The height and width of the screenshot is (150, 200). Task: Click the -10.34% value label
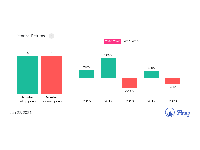[130, 91]
